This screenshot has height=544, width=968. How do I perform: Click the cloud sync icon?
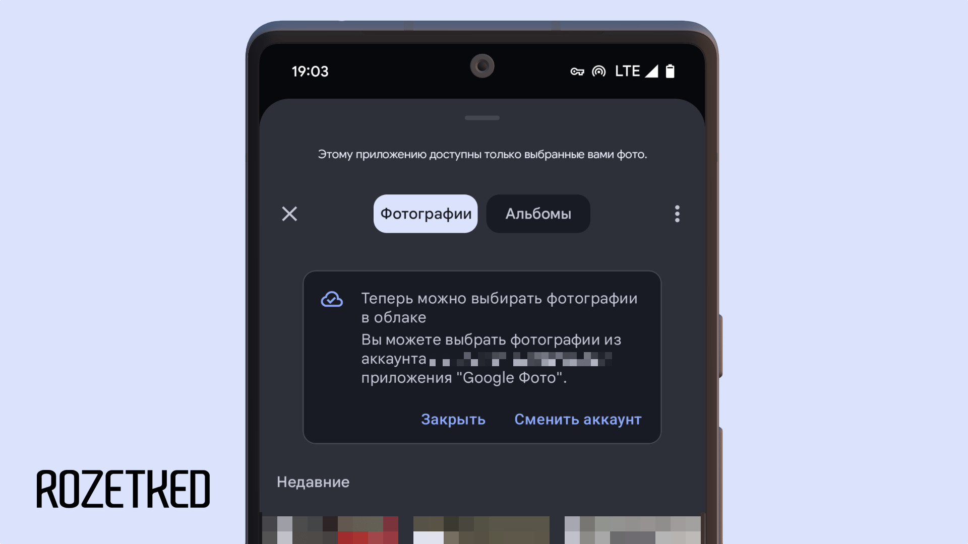pyautogui.click(x=332, y=299)
